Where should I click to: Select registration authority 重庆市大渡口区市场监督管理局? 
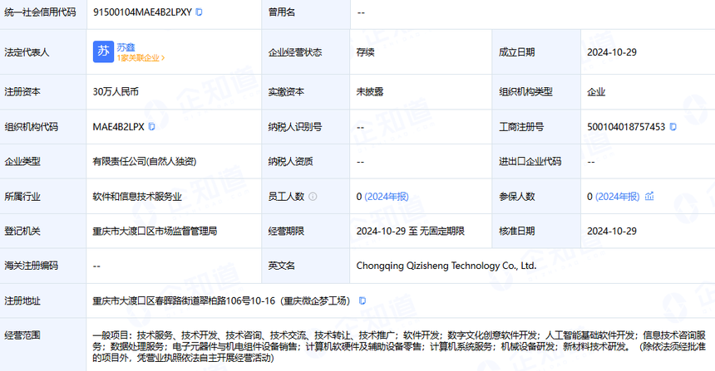coord(155,231)
